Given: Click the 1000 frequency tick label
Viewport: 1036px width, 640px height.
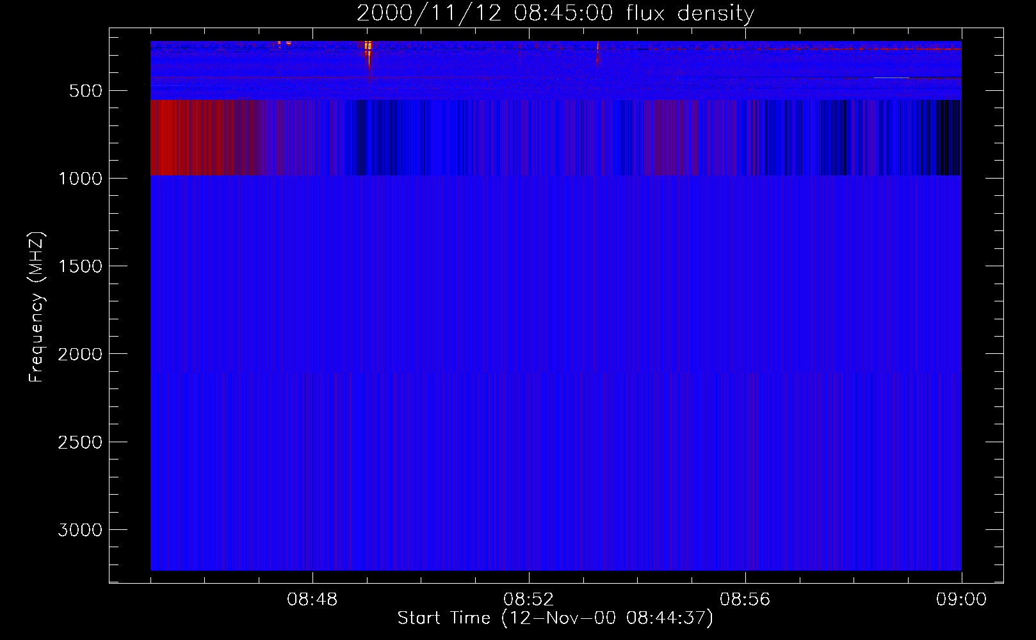Looking at the screenshot, I should pyautogui.click(x=80, y=179).
